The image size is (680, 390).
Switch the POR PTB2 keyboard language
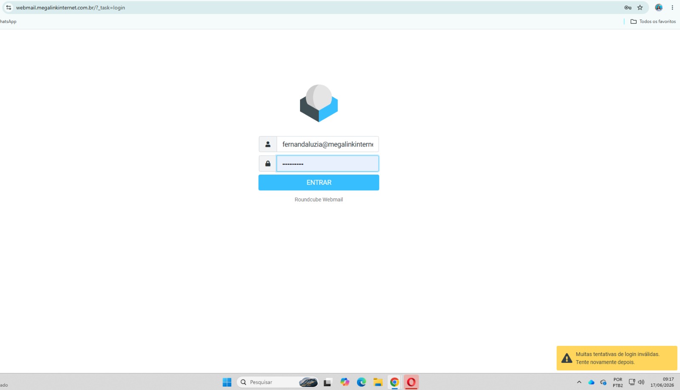tap(618, 382)
